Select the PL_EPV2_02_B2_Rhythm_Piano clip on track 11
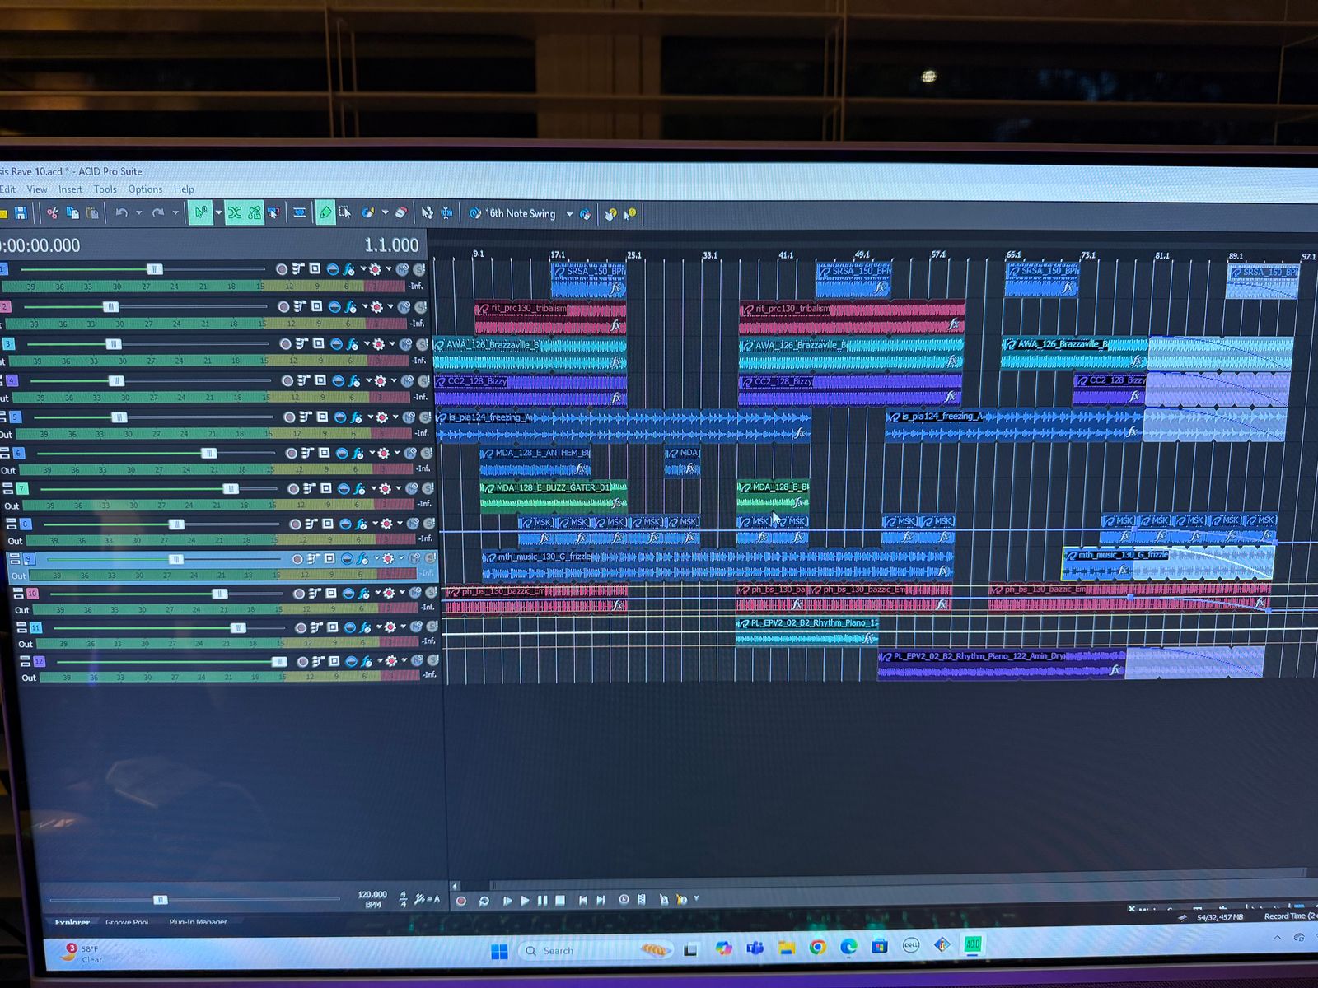 [x=807, y=631]
